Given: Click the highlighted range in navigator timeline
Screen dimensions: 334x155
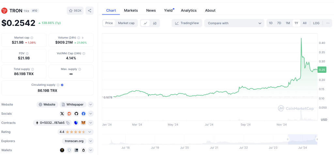Looking at the screenshot, I should click(x=302, y=139).
